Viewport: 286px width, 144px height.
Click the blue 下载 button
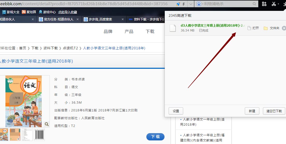[155, 137]
